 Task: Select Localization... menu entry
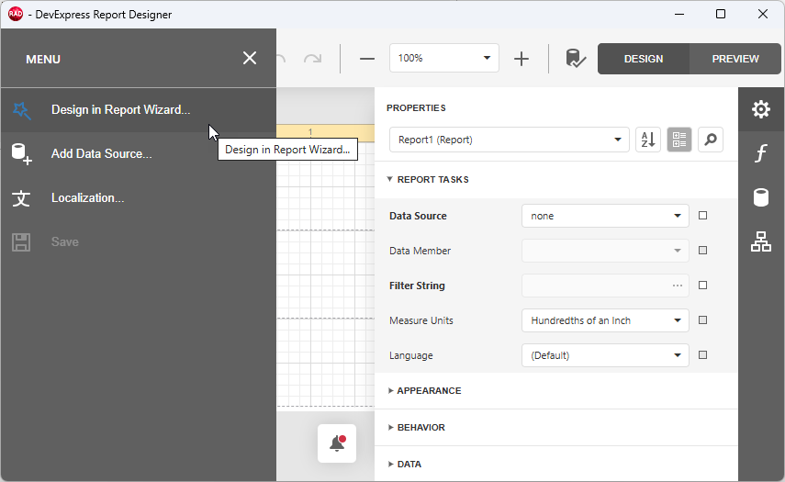pos(138,198)
